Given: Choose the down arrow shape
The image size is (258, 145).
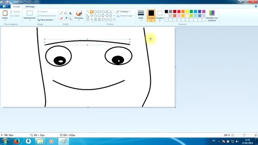Looking at the screenshot, I should pyautogui.click(x=88, y=19).
